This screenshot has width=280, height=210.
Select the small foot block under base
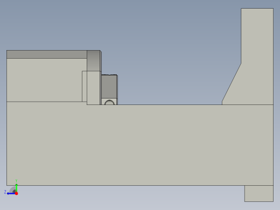(259, 193)
